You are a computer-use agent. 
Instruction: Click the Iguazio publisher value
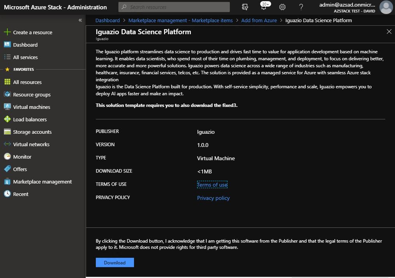tap(206, 132)
